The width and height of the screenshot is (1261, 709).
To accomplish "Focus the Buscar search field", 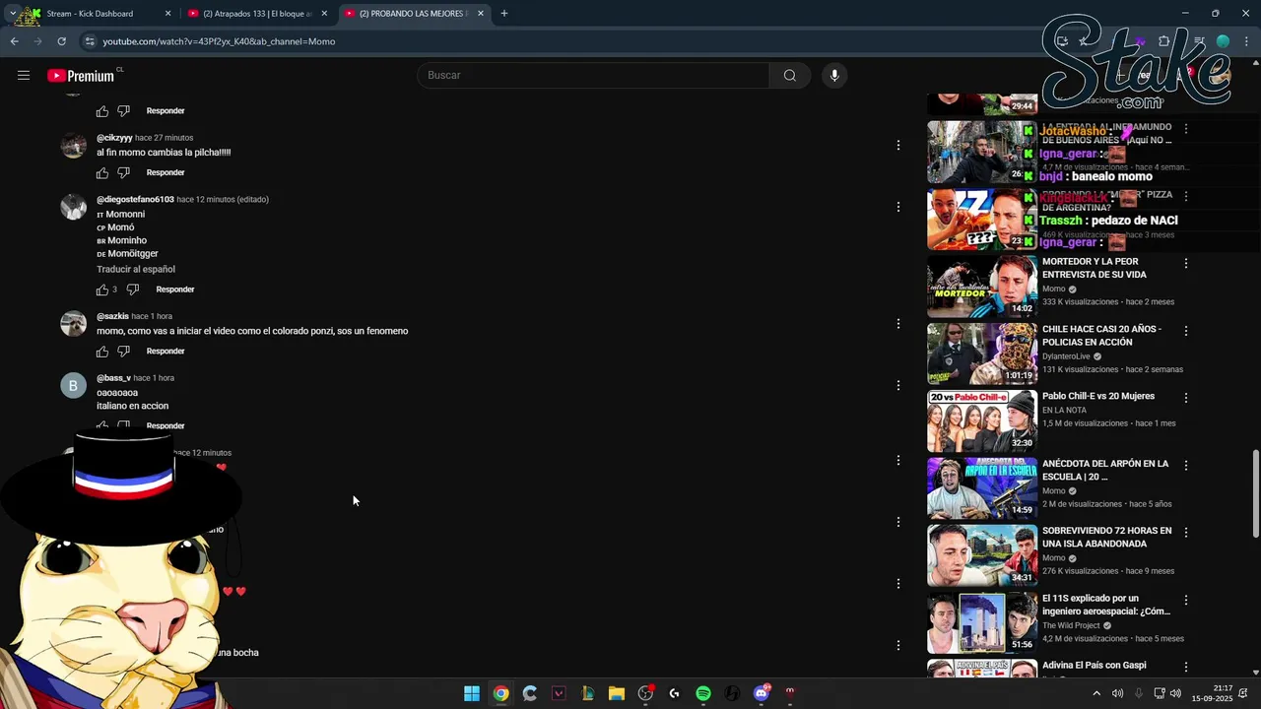I will [x=593, y=76].
